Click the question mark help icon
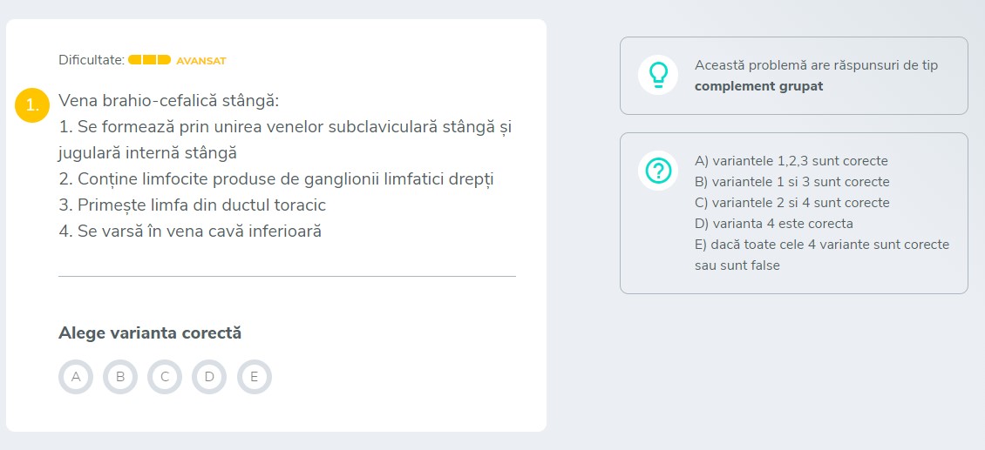The width and height of the screenshot is (985, 450). click(x=658, y=171)
